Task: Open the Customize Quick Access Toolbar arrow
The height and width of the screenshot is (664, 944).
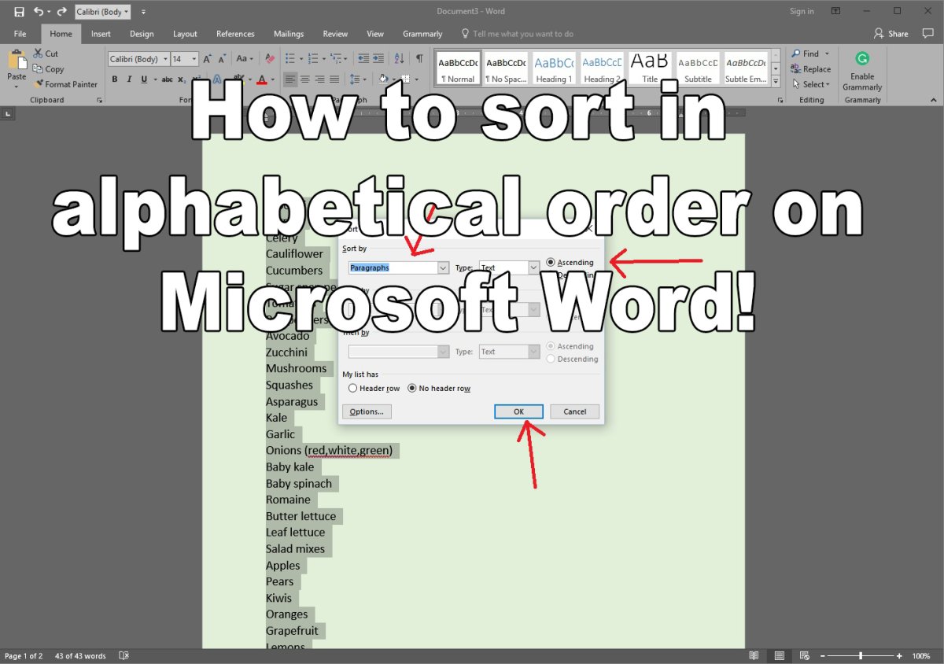Action: tap(143, 12)
